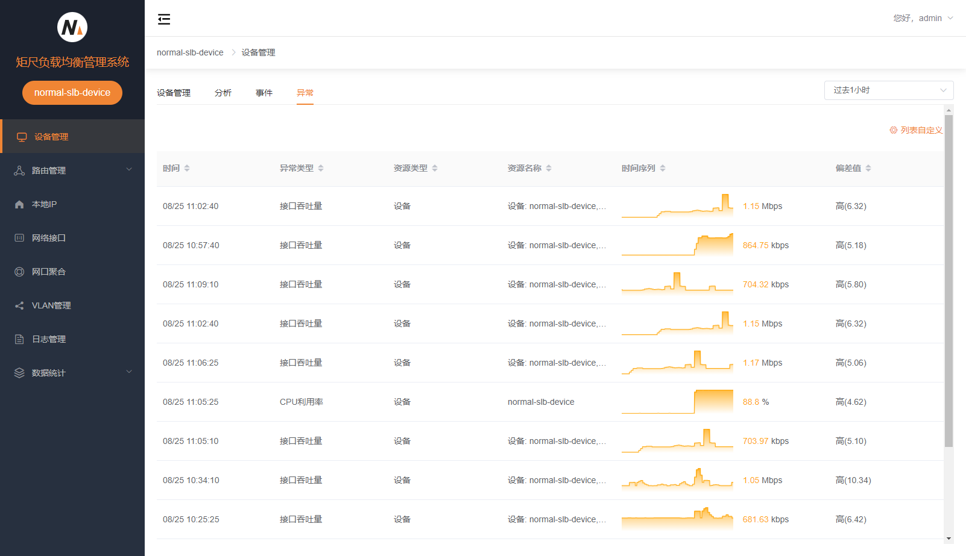966x556 pixels.
Task: Click the VLAN管理 share icon
Action: tap(19, 305)
